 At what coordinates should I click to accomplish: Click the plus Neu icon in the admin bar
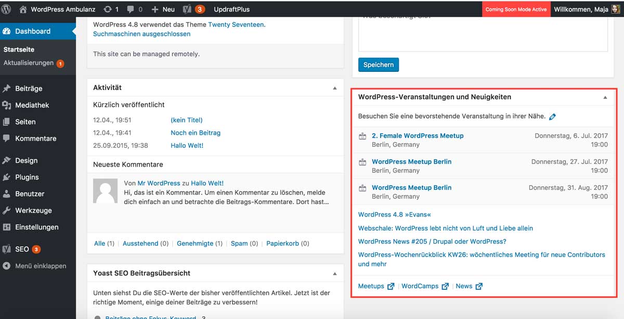[x=155, y=9]
